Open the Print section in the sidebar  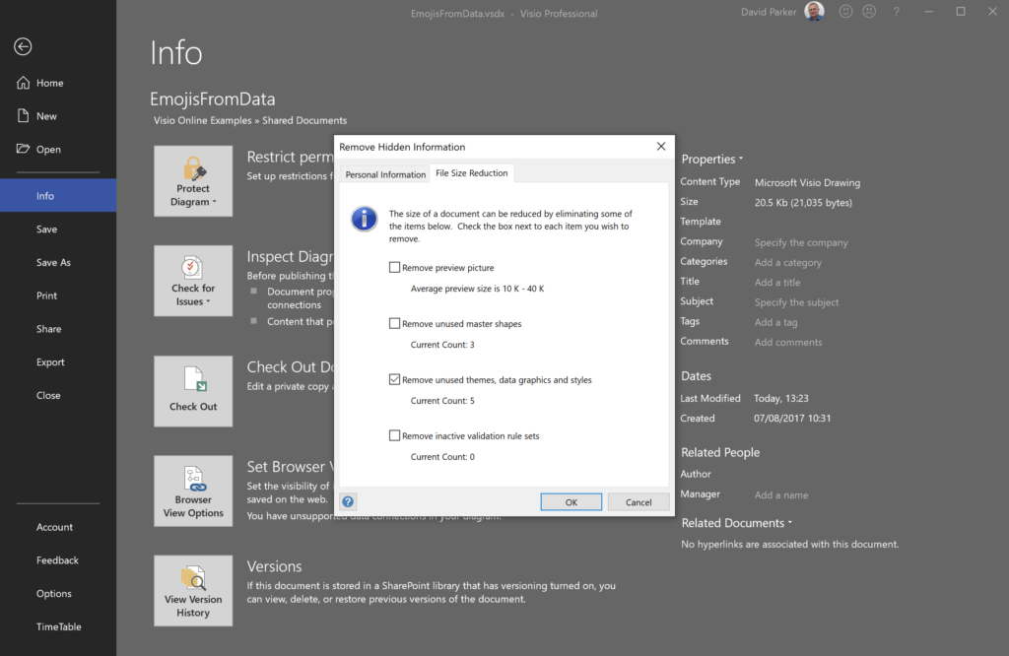(47, 295)
